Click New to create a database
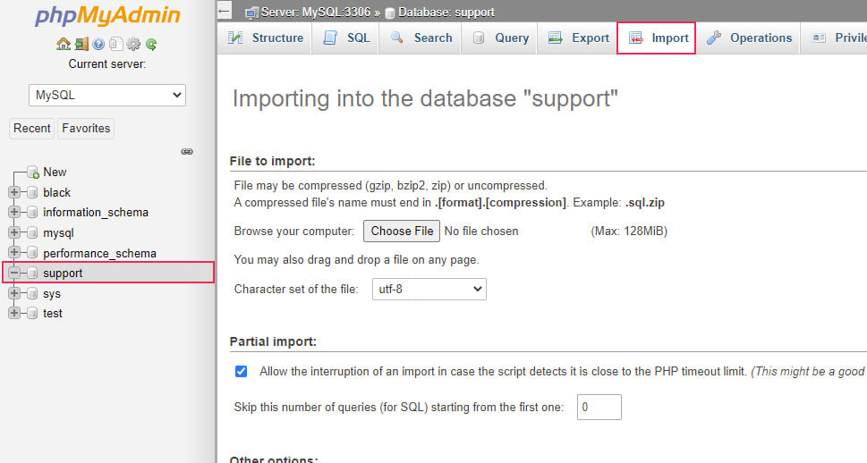Screen dimensions: 867x463 [x=55, y=172]
